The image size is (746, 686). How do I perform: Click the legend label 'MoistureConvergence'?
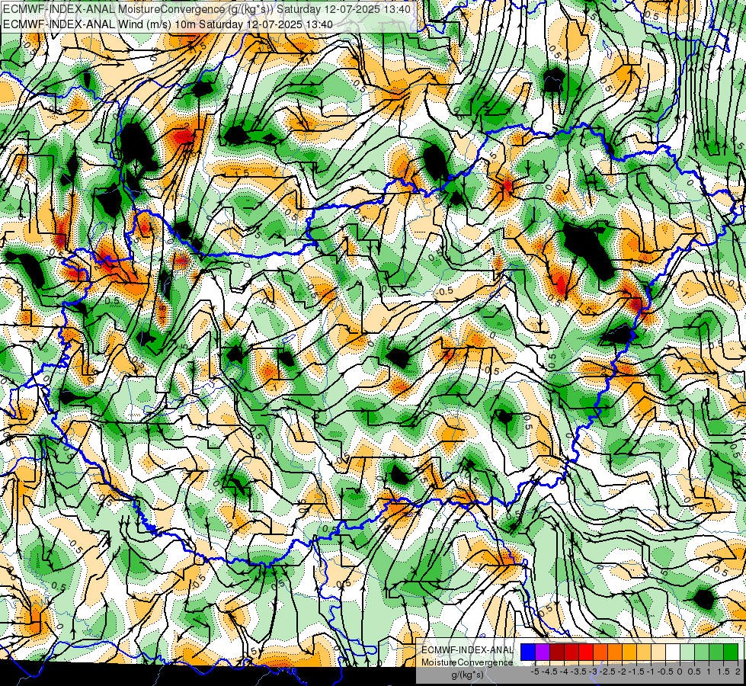(x=467, y=662)
